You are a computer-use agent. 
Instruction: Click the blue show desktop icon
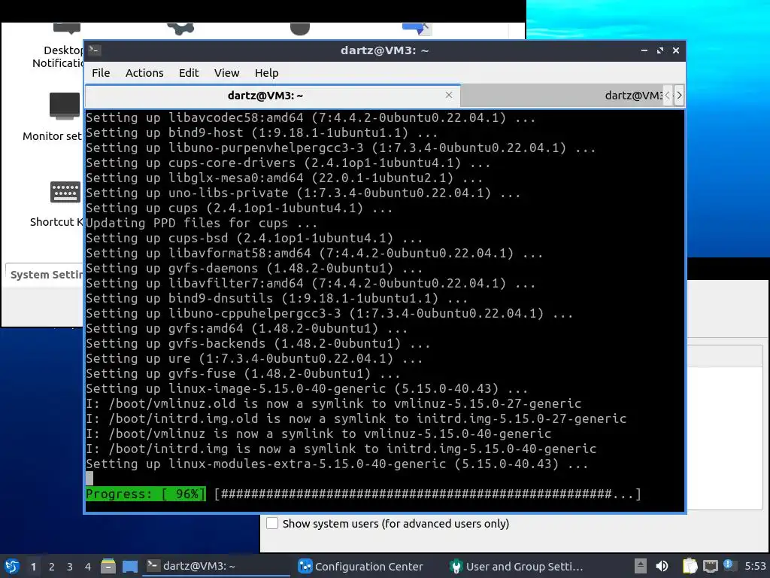(130, 566)
